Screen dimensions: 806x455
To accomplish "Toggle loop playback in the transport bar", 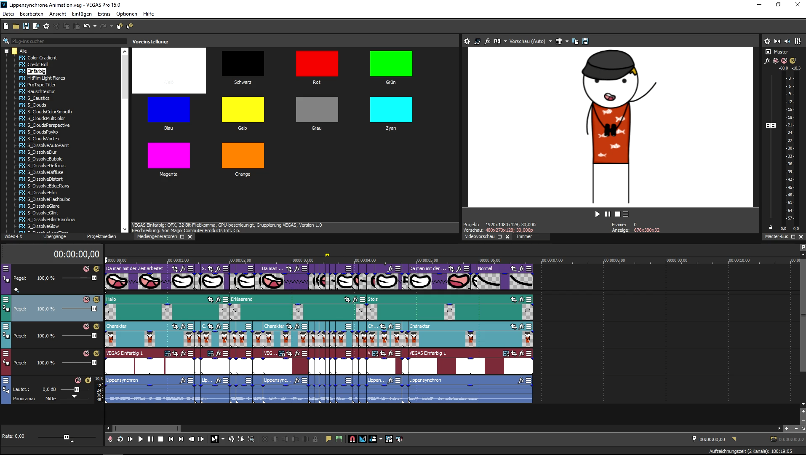I will (120, 439).
